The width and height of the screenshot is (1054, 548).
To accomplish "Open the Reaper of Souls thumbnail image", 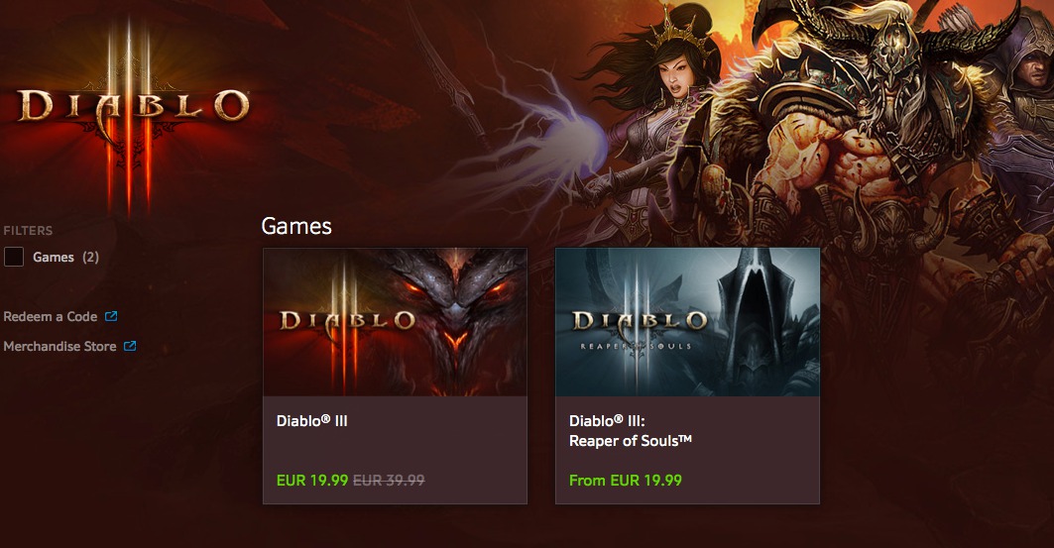I will pyautogui.click(x=688, y=322).
